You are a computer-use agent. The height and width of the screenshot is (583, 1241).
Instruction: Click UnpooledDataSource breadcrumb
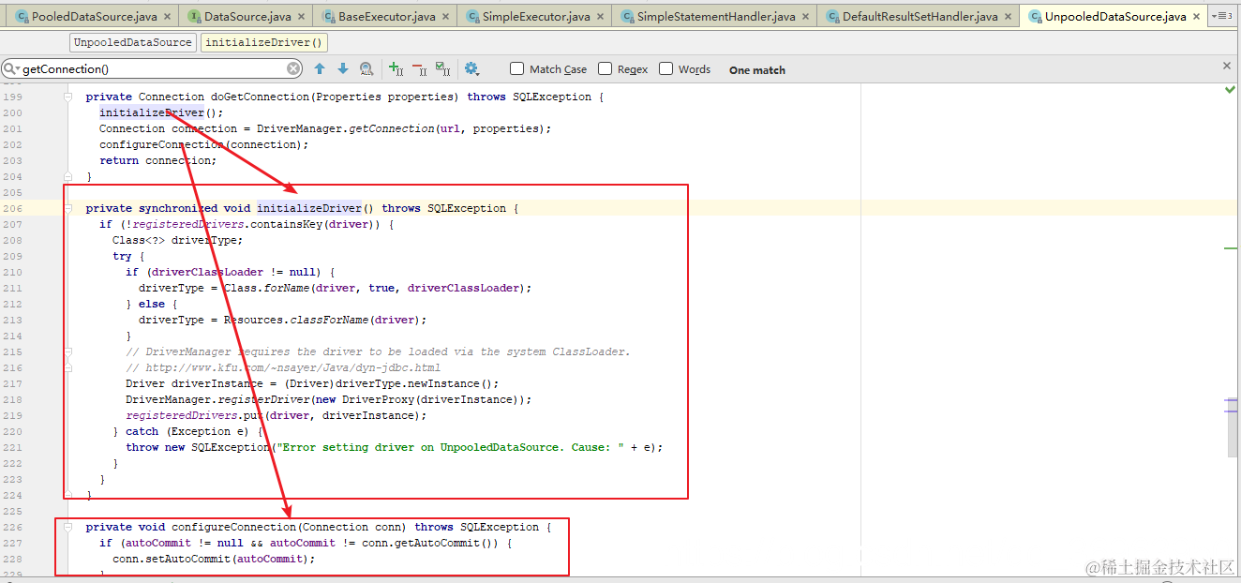pyautogui.click(x=133, y=42)
